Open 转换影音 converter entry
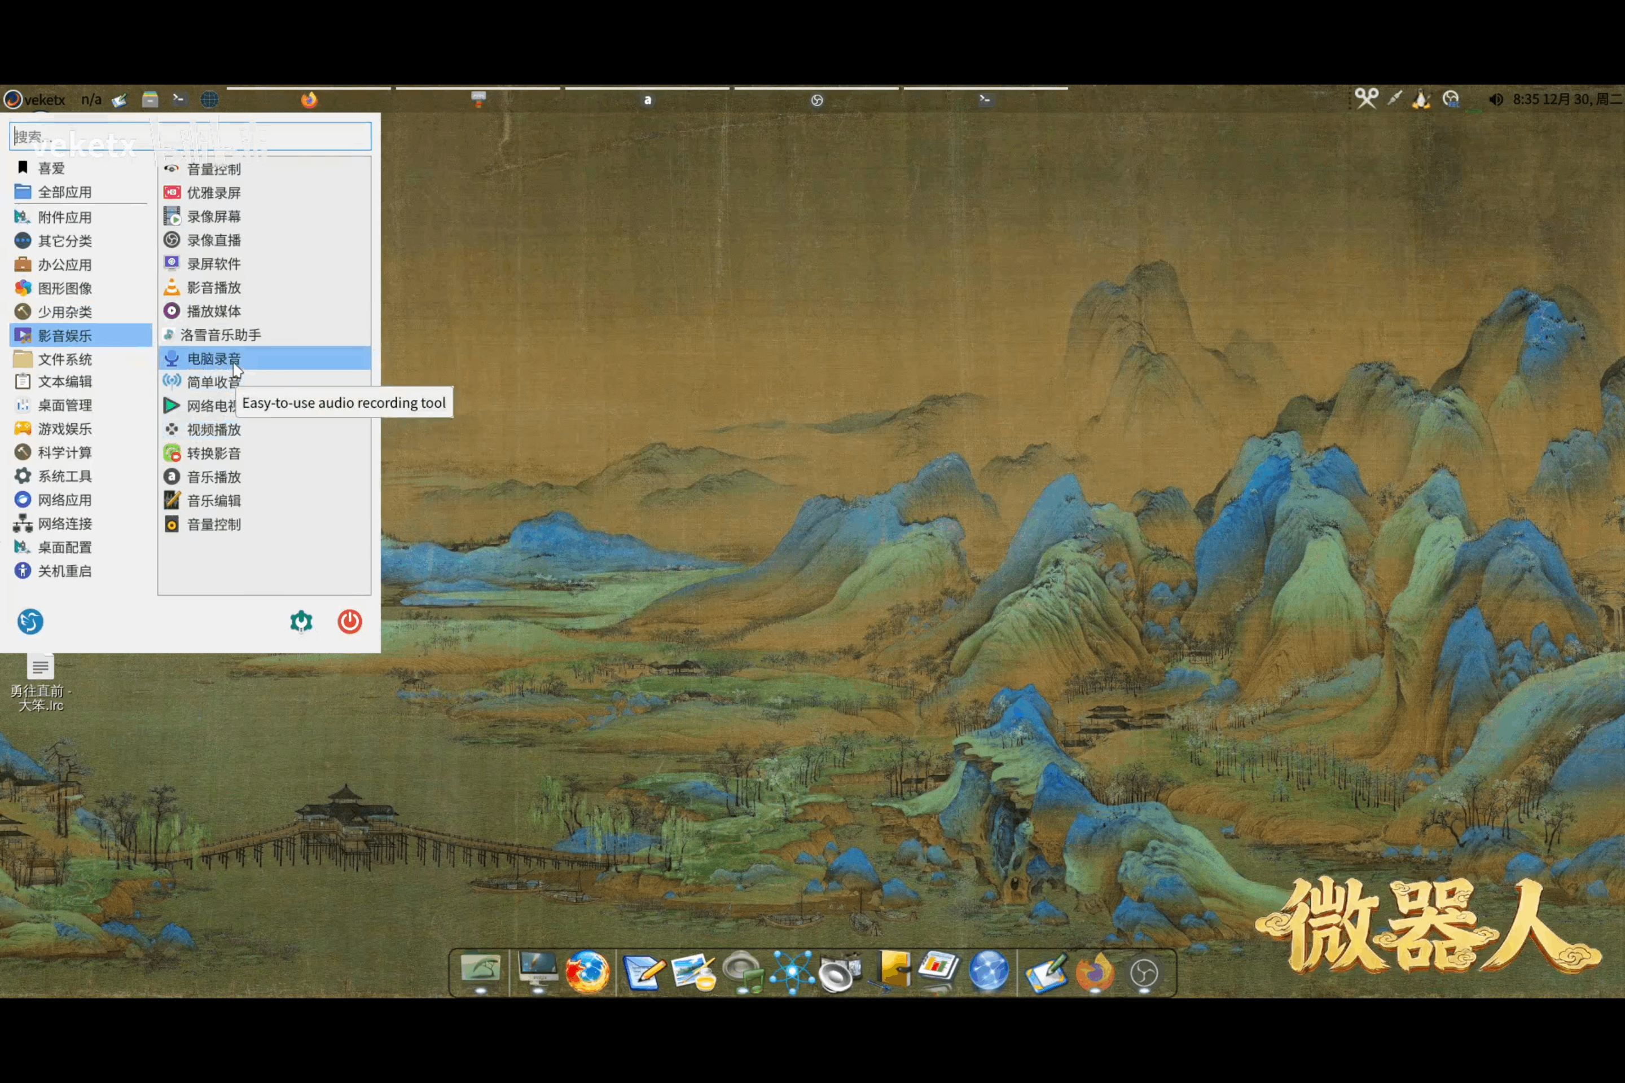This screenshot has width=1625, height=1083. click(265, 453)
